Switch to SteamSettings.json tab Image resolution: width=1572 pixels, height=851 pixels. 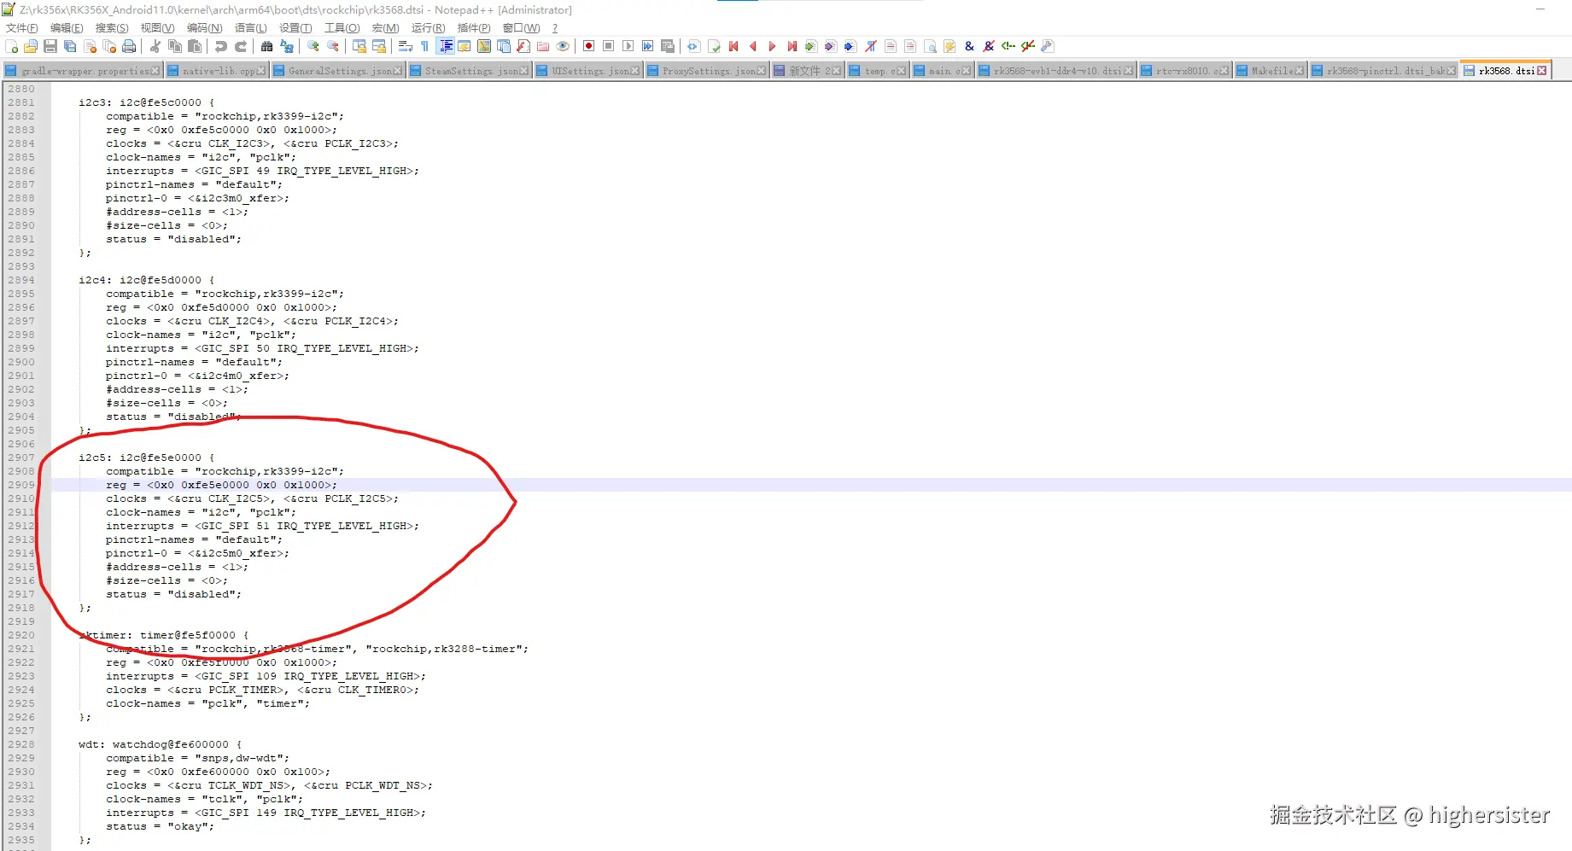pos(470,71)
